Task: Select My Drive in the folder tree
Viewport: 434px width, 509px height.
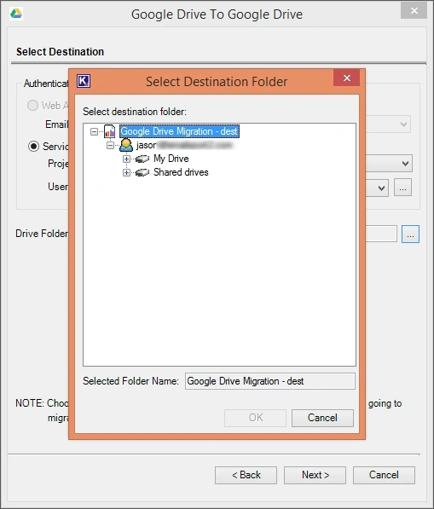Action: click(171, 159)
